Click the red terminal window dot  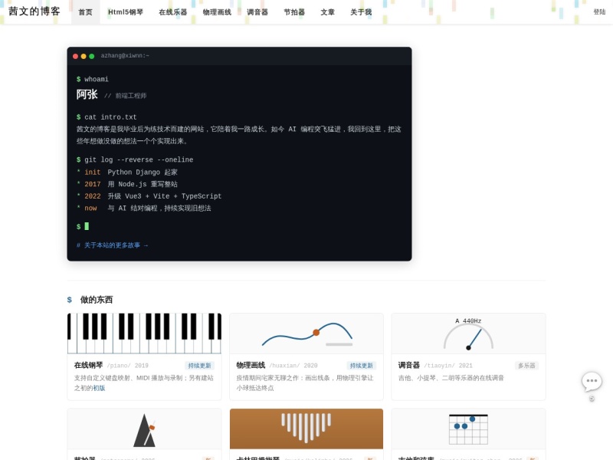pyautogui.click(x=75, y=56)
